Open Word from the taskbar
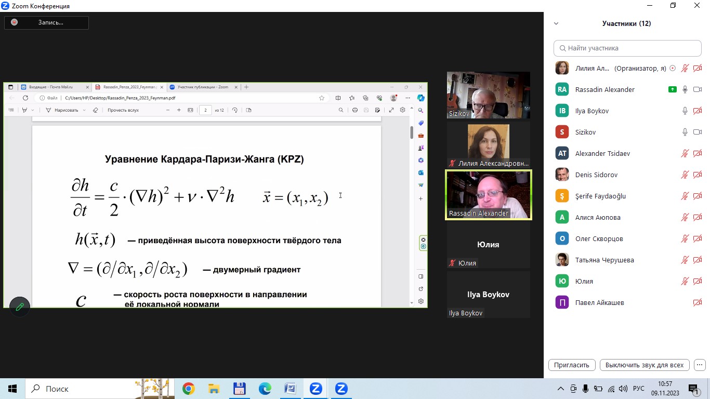The image size is (710, 399). coord(291,389)
